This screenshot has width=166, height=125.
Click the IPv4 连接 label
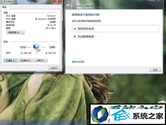(11, 16)
